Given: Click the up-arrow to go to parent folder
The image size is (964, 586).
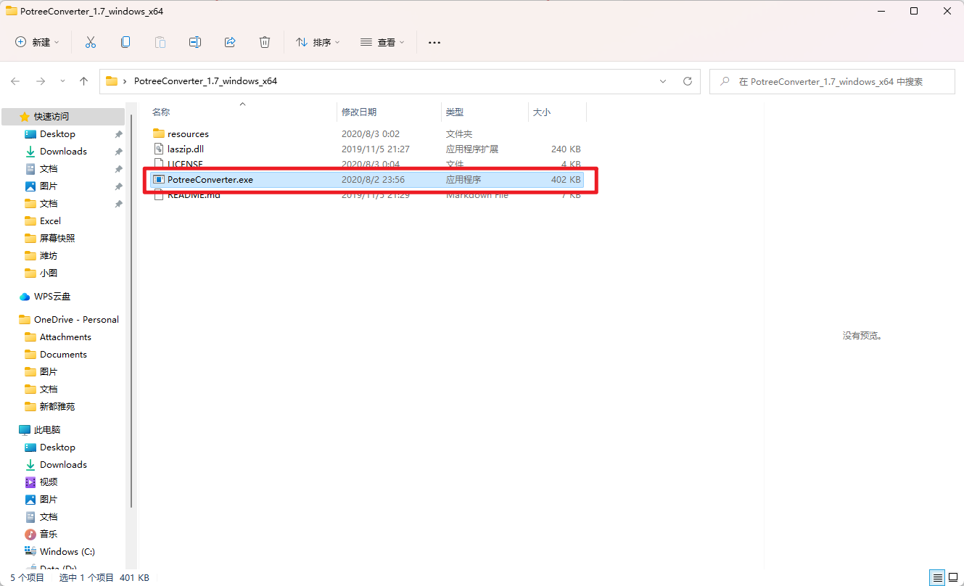Looking at the screenshot, I should click(x=83, y=81).
